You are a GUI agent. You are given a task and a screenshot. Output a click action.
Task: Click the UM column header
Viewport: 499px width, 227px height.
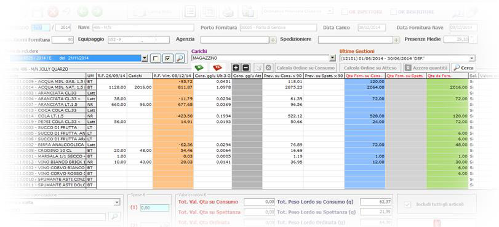tap(91, 76)
